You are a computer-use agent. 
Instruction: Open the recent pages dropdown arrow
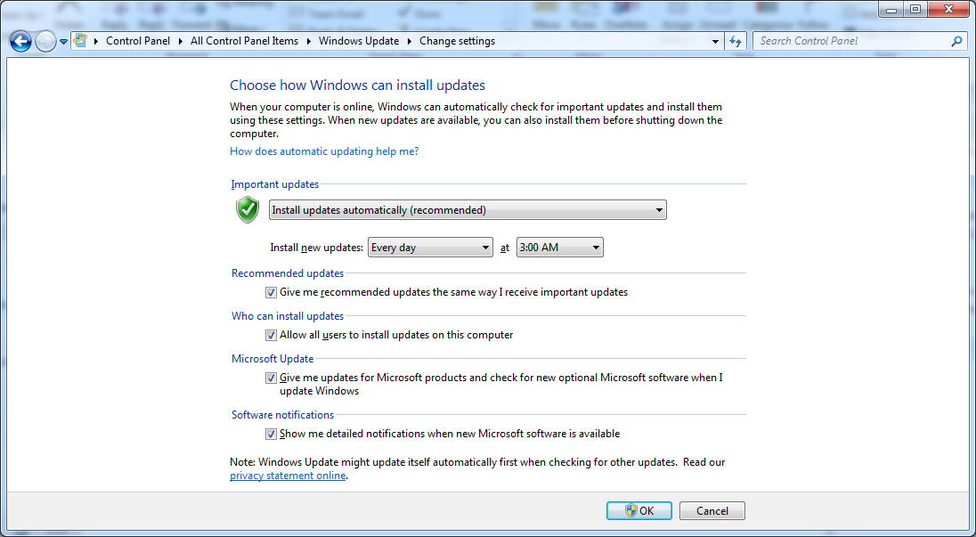point(64,42)
